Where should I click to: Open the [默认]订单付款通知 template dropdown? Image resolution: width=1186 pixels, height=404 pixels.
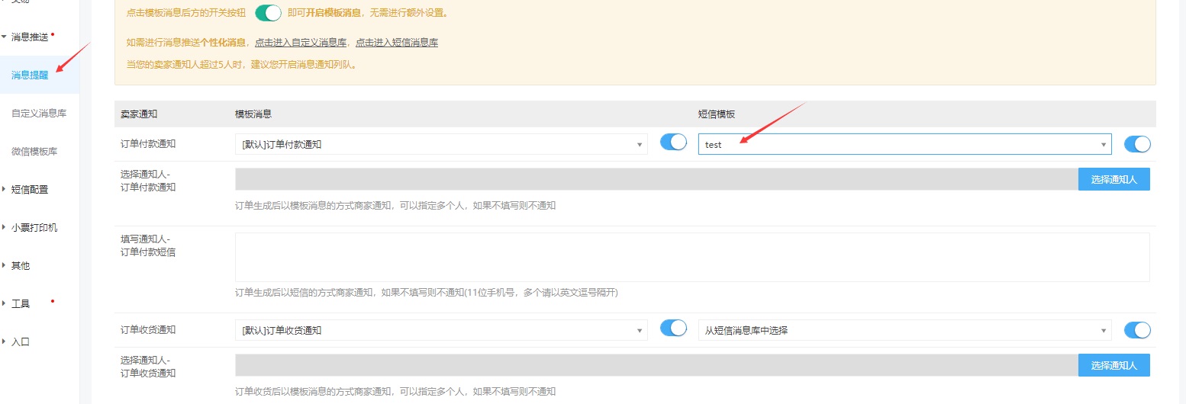pos(441,144)
